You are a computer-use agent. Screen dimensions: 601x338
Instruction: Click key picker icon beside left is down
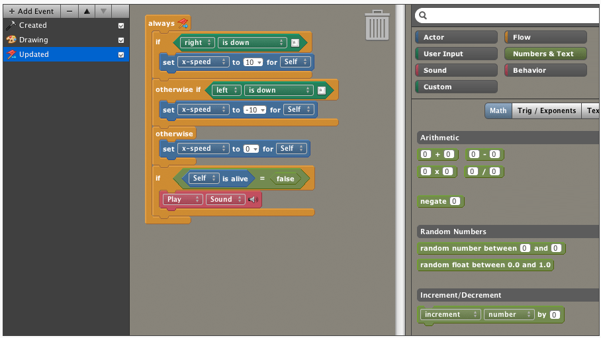tap(322, 91)
